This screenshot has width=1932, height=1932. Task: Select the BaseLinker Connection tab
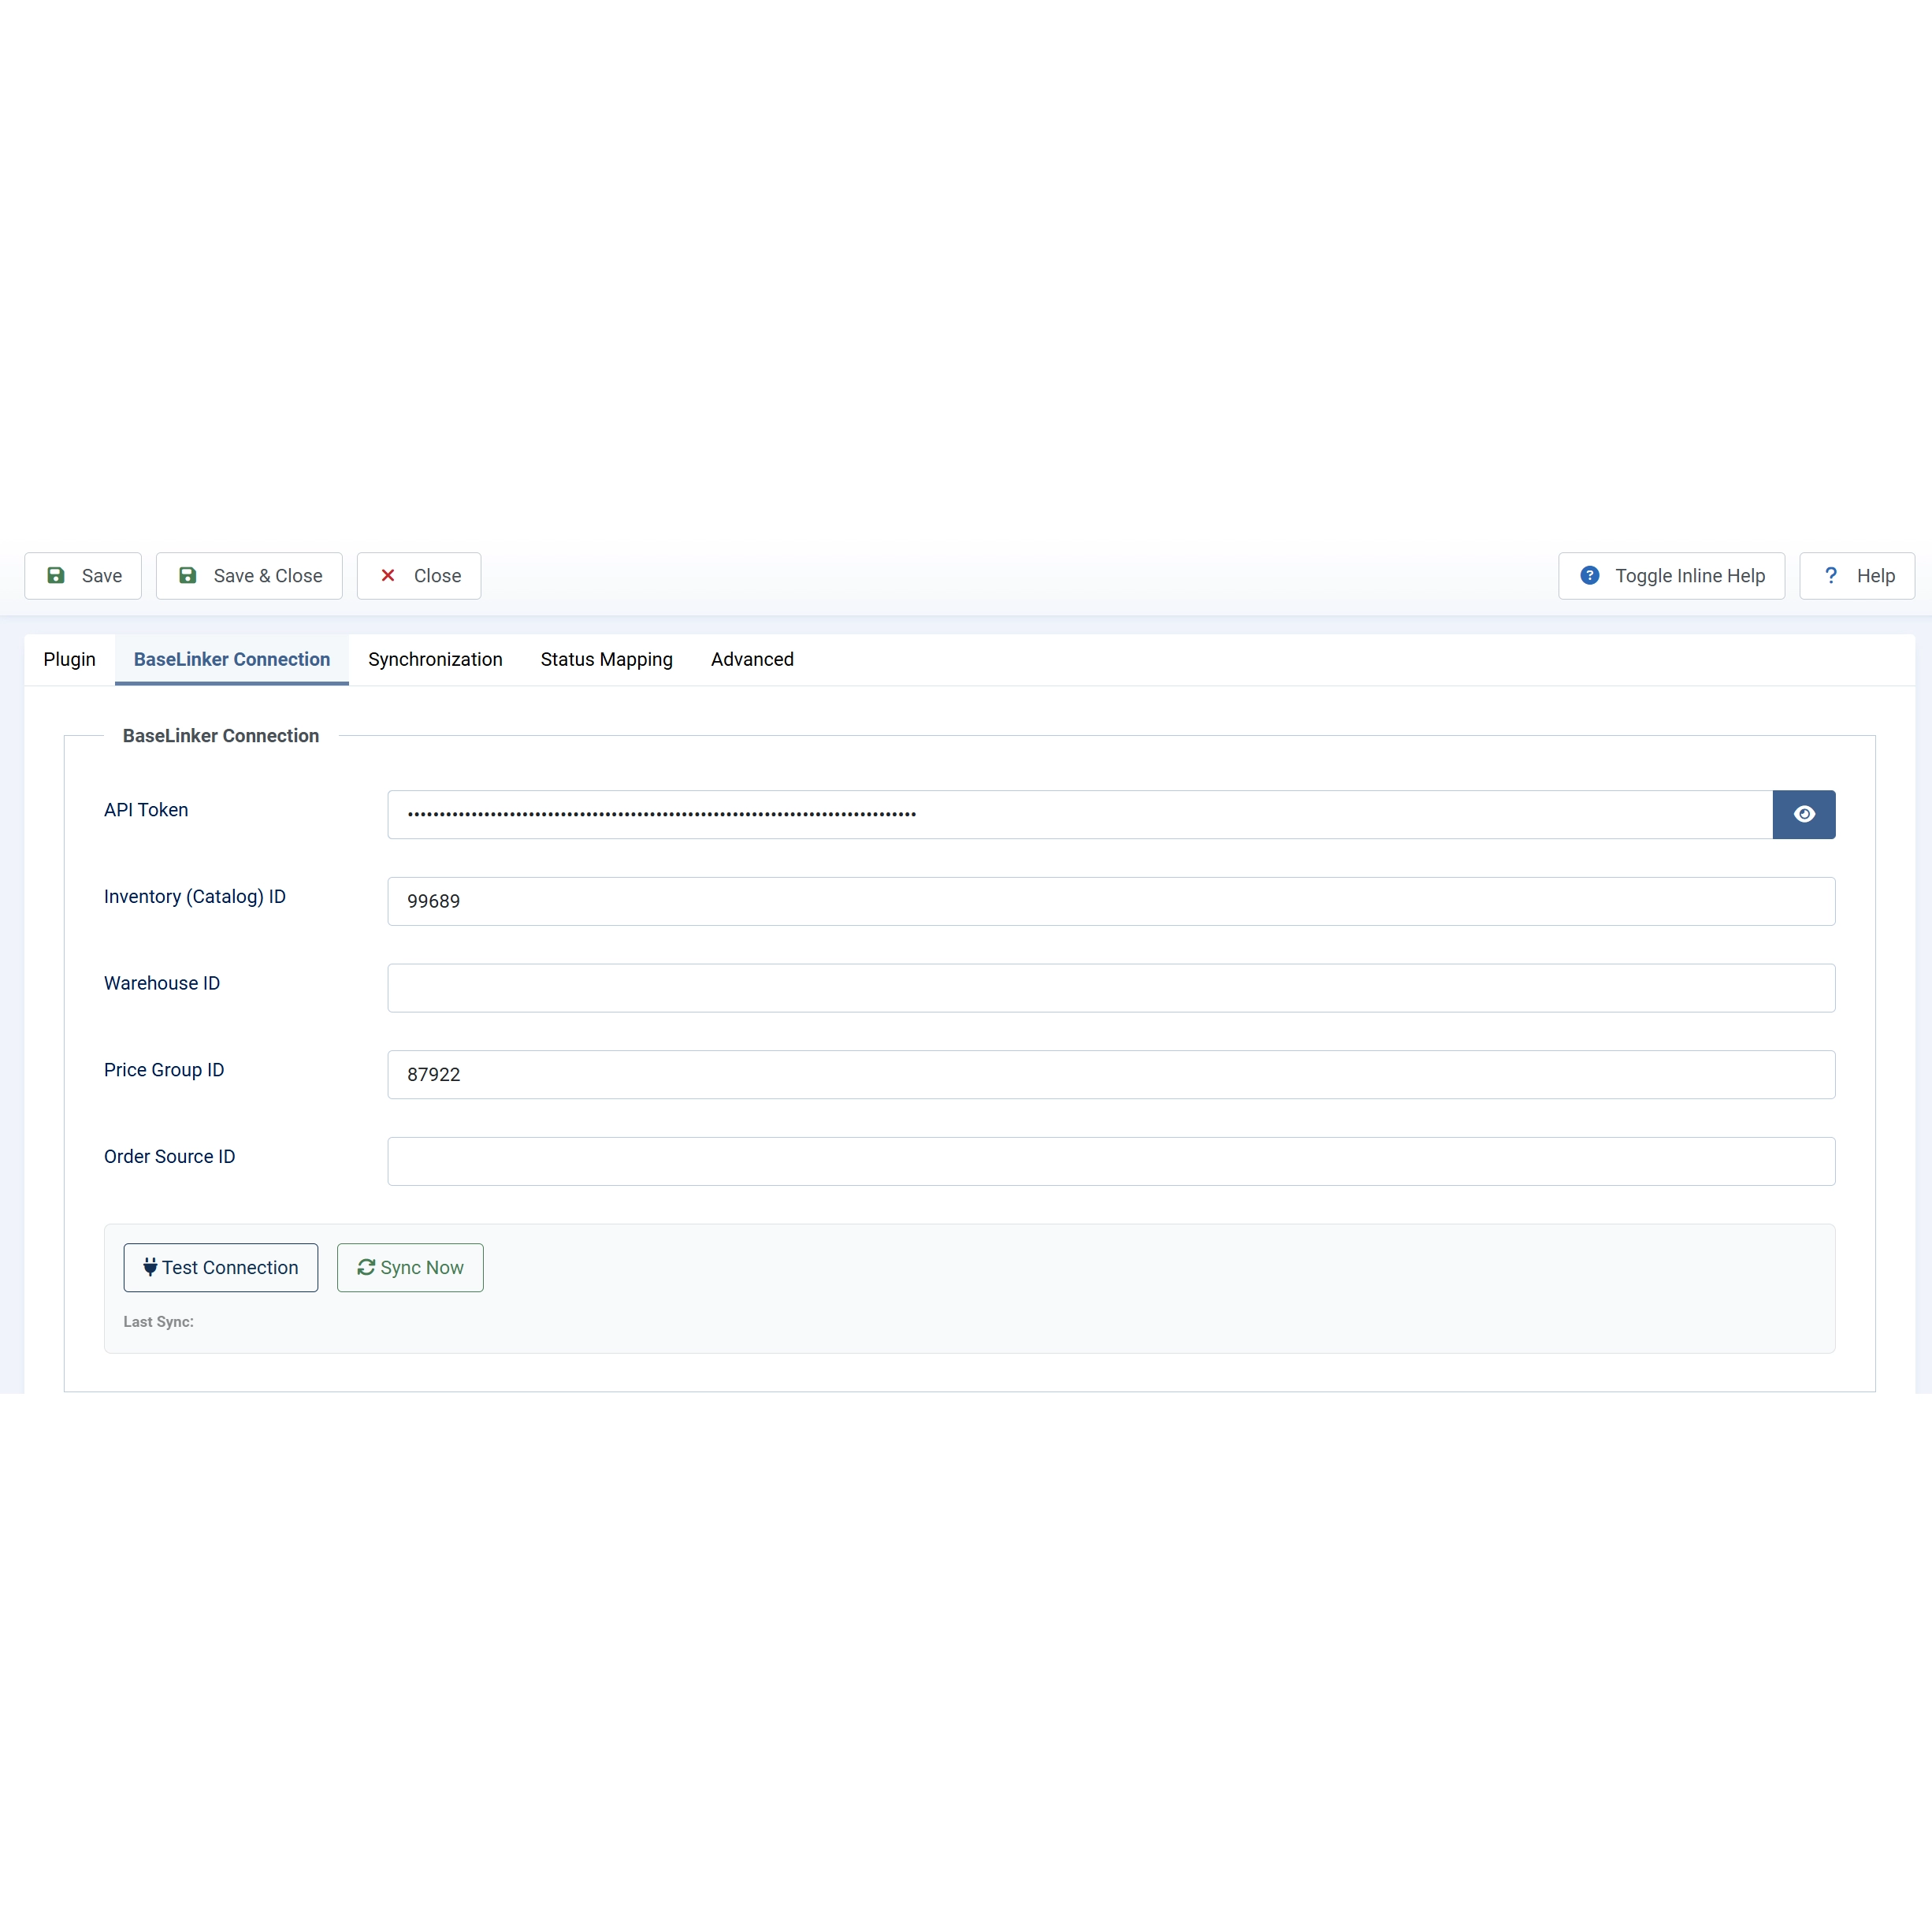tap(232, 659)
